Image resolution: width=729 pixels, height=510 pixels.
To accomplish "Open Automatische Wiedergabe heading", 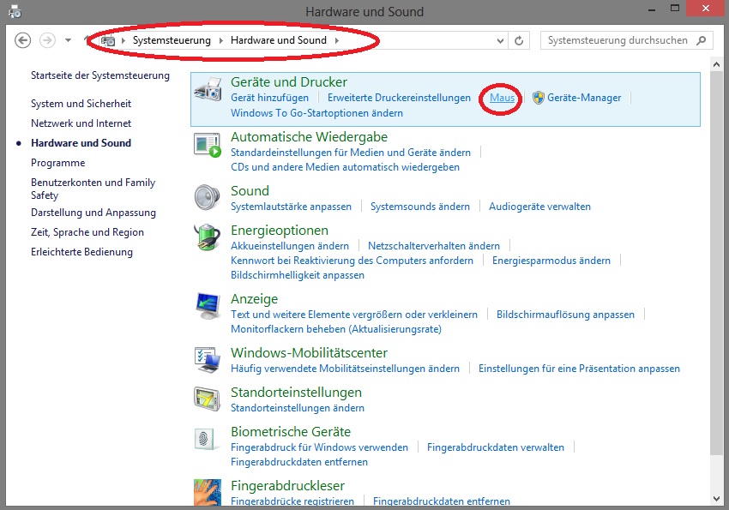I will click(x=309, y=137).
